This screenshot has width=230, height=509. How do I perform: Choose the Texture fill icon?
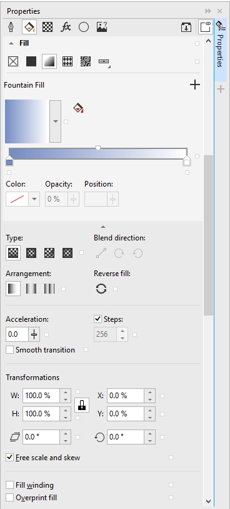(86, 61)
